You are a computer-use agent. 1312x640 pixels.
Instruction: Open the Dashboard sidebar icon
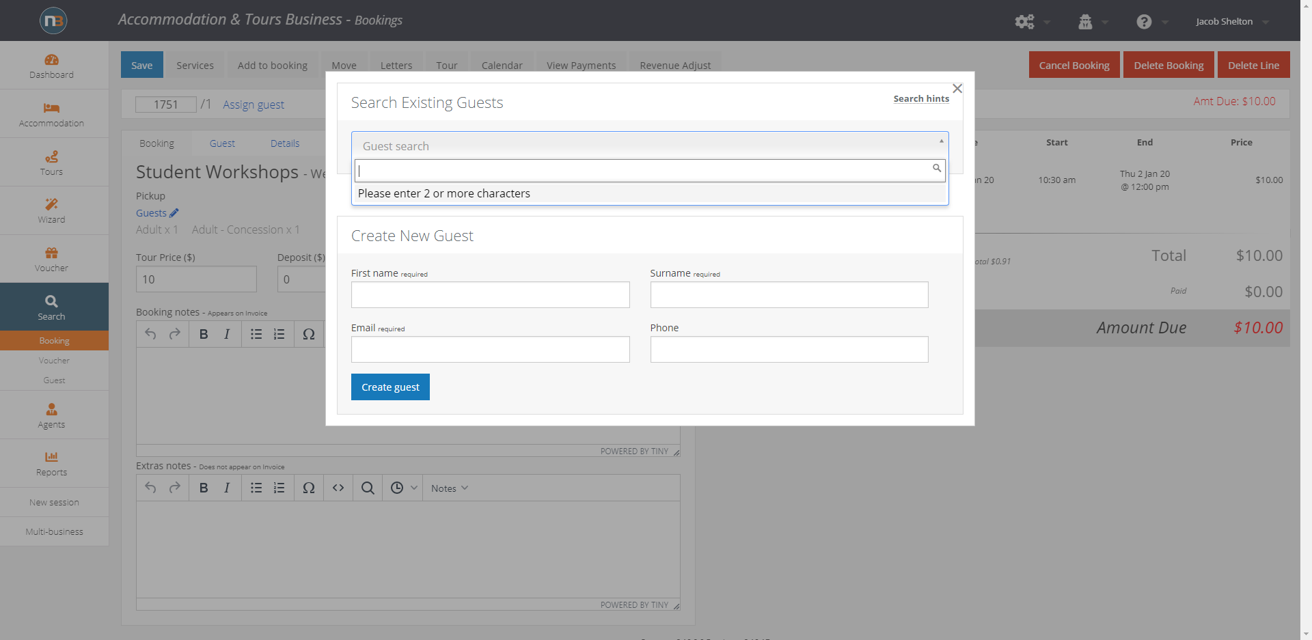51,66
